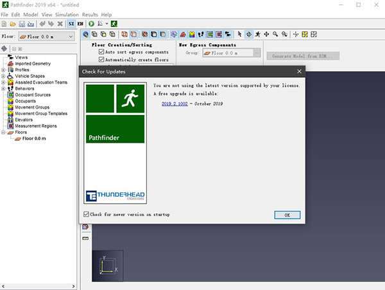The width and height of the screenshot is (385, 290).
Task: Expand the Profiles tree node
Action: [x=3, y=70]
